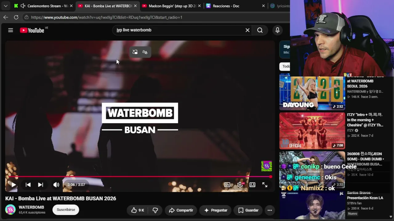Like the video with 9 K likes

click(138, 210)
